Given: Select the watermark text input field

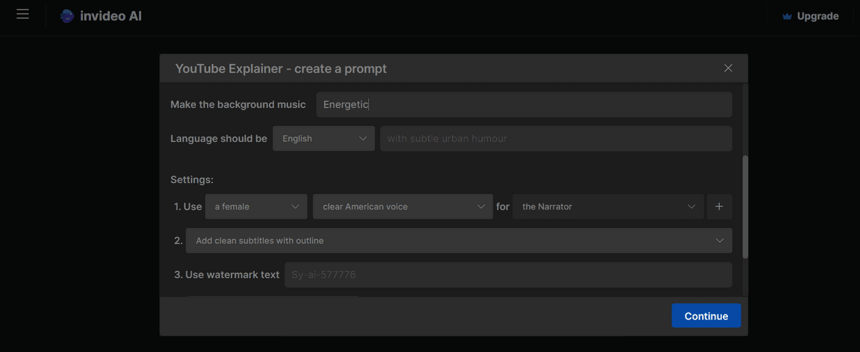Looking at the screenshot, I should pos(507,275).
